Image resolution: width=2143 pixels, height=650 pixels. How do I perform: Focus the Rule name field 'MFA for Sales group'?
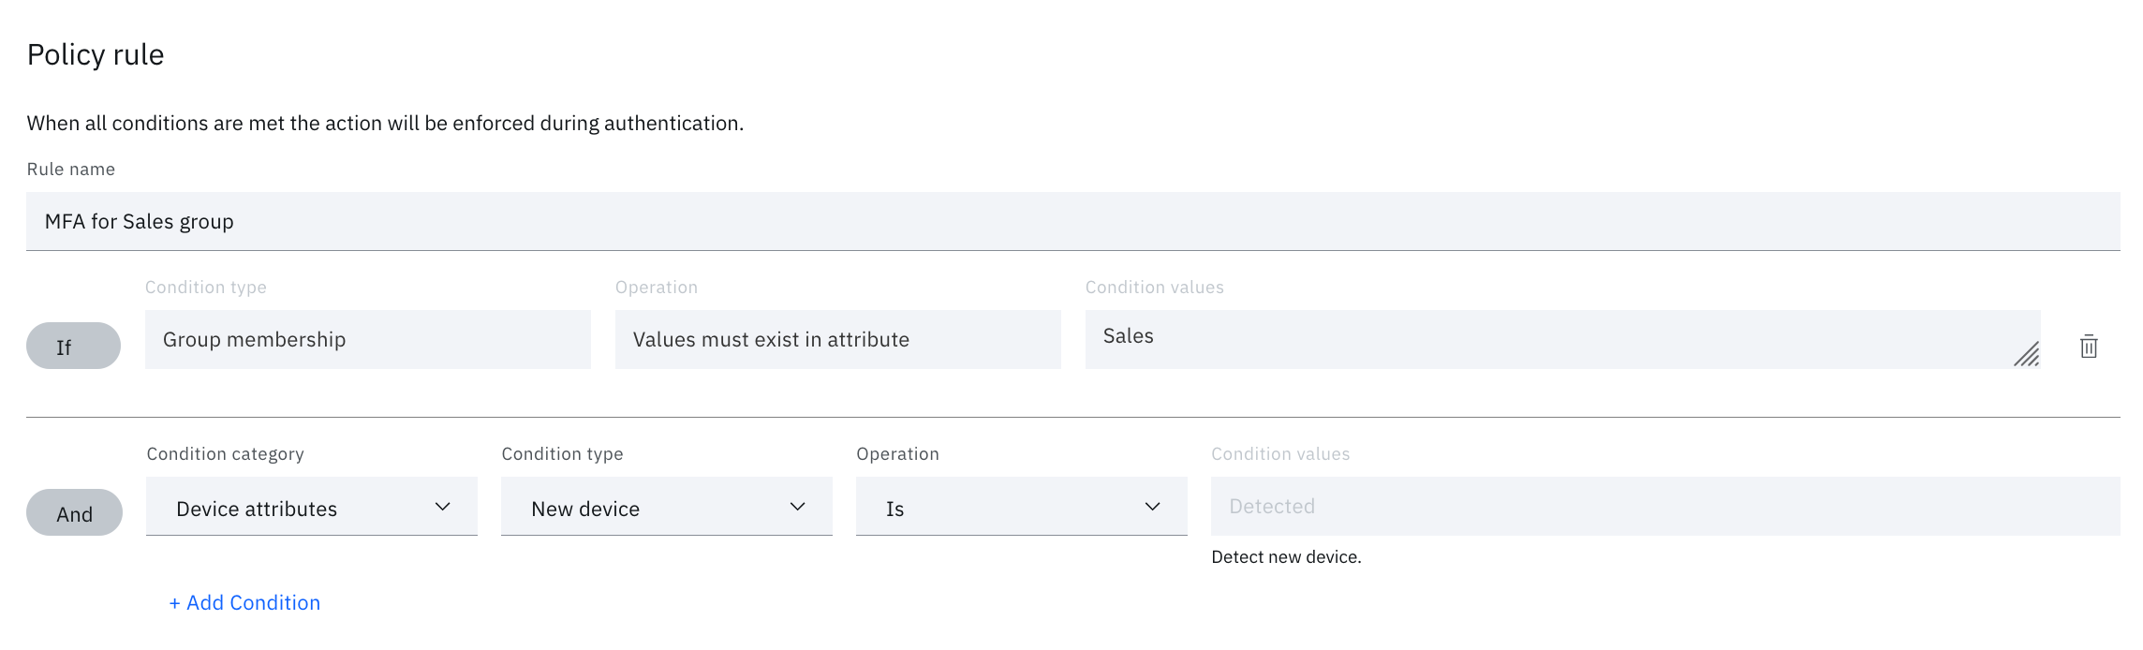[x=1072, y=221]
